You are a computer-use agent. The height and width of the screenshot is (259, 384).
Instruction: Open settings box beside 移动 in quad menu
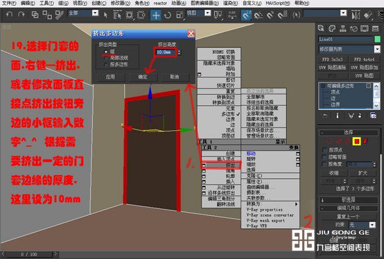point(298,154)
